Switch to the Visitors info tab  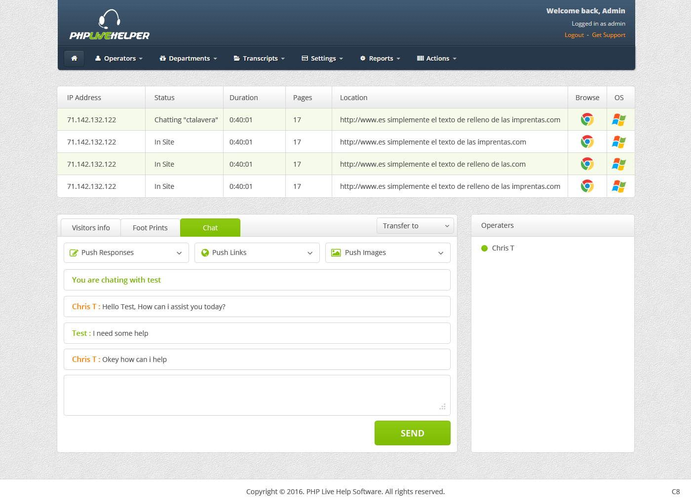point(91,228)
